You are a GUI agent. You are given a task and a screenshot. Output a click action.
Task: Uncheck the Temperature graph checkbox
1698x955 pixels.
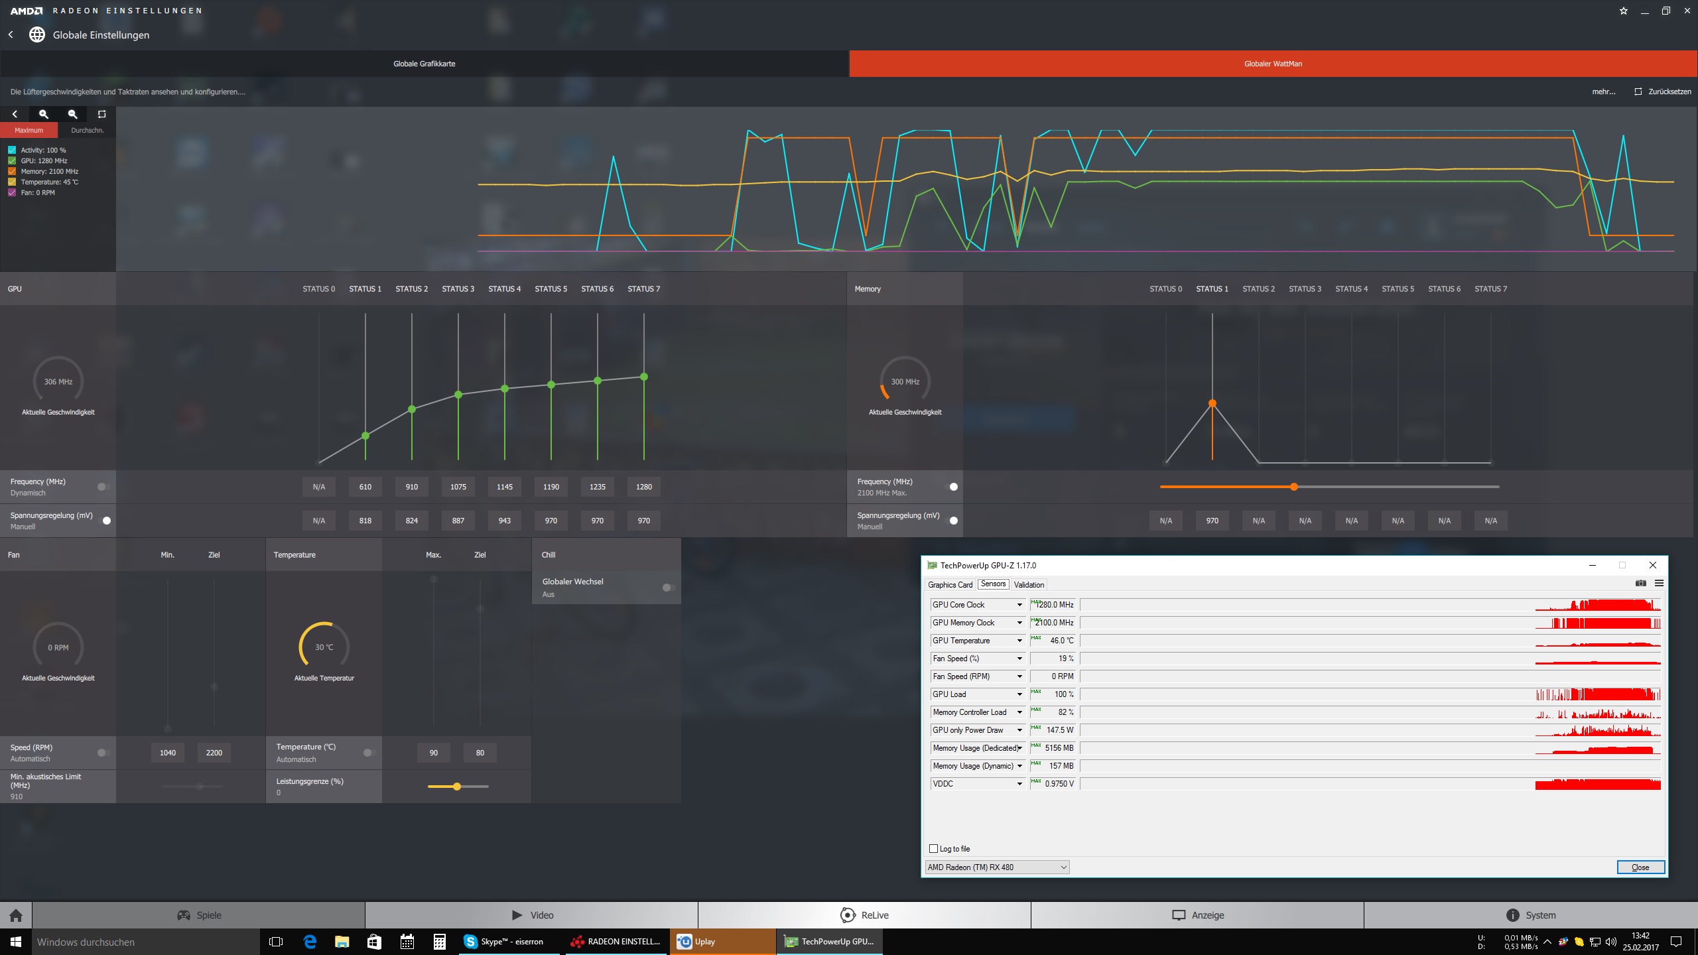pos(12,182)
